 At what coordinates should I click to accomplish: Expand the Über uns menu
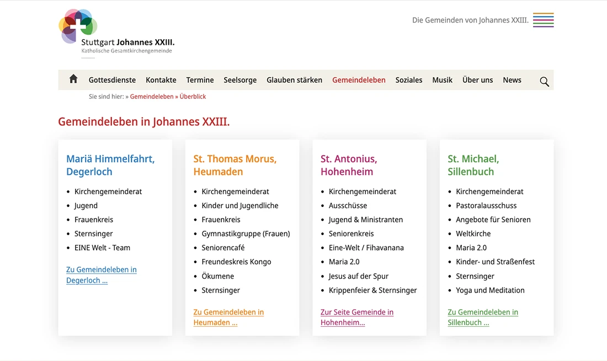[477, 80]
